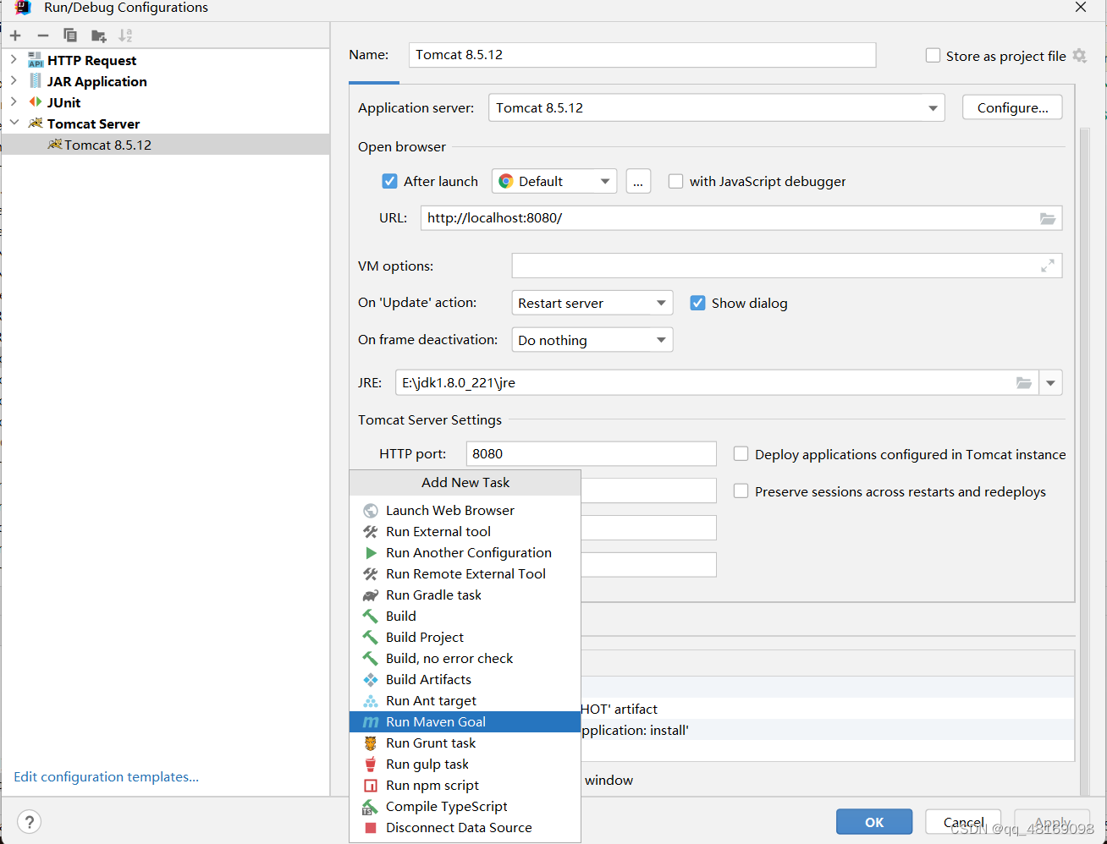Browse for JRE folder icon
The image size is (1107, 844).
1024,383
